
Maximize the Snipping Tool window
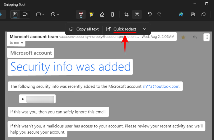(207, 4)
